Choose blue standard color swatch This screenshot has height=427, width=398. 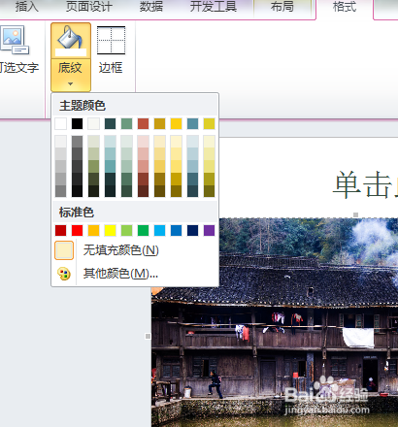click(x=176, y=230)
